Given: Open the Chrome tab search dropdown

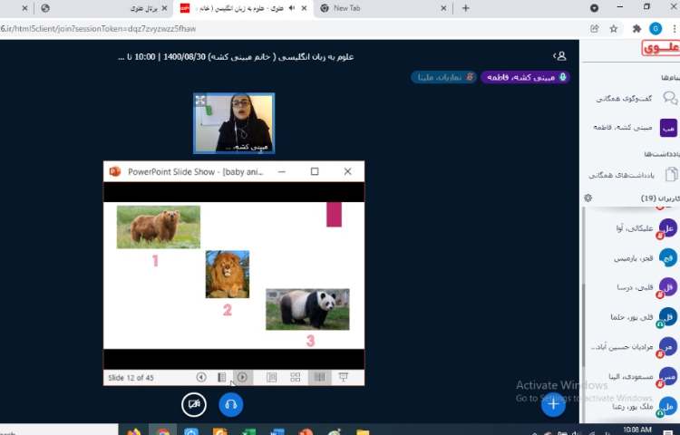Looking at the screenshot, I should [595, 8].
